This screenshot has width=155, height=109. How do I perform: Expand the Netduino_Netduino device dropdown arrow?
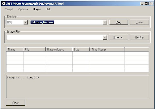(105, 22)
